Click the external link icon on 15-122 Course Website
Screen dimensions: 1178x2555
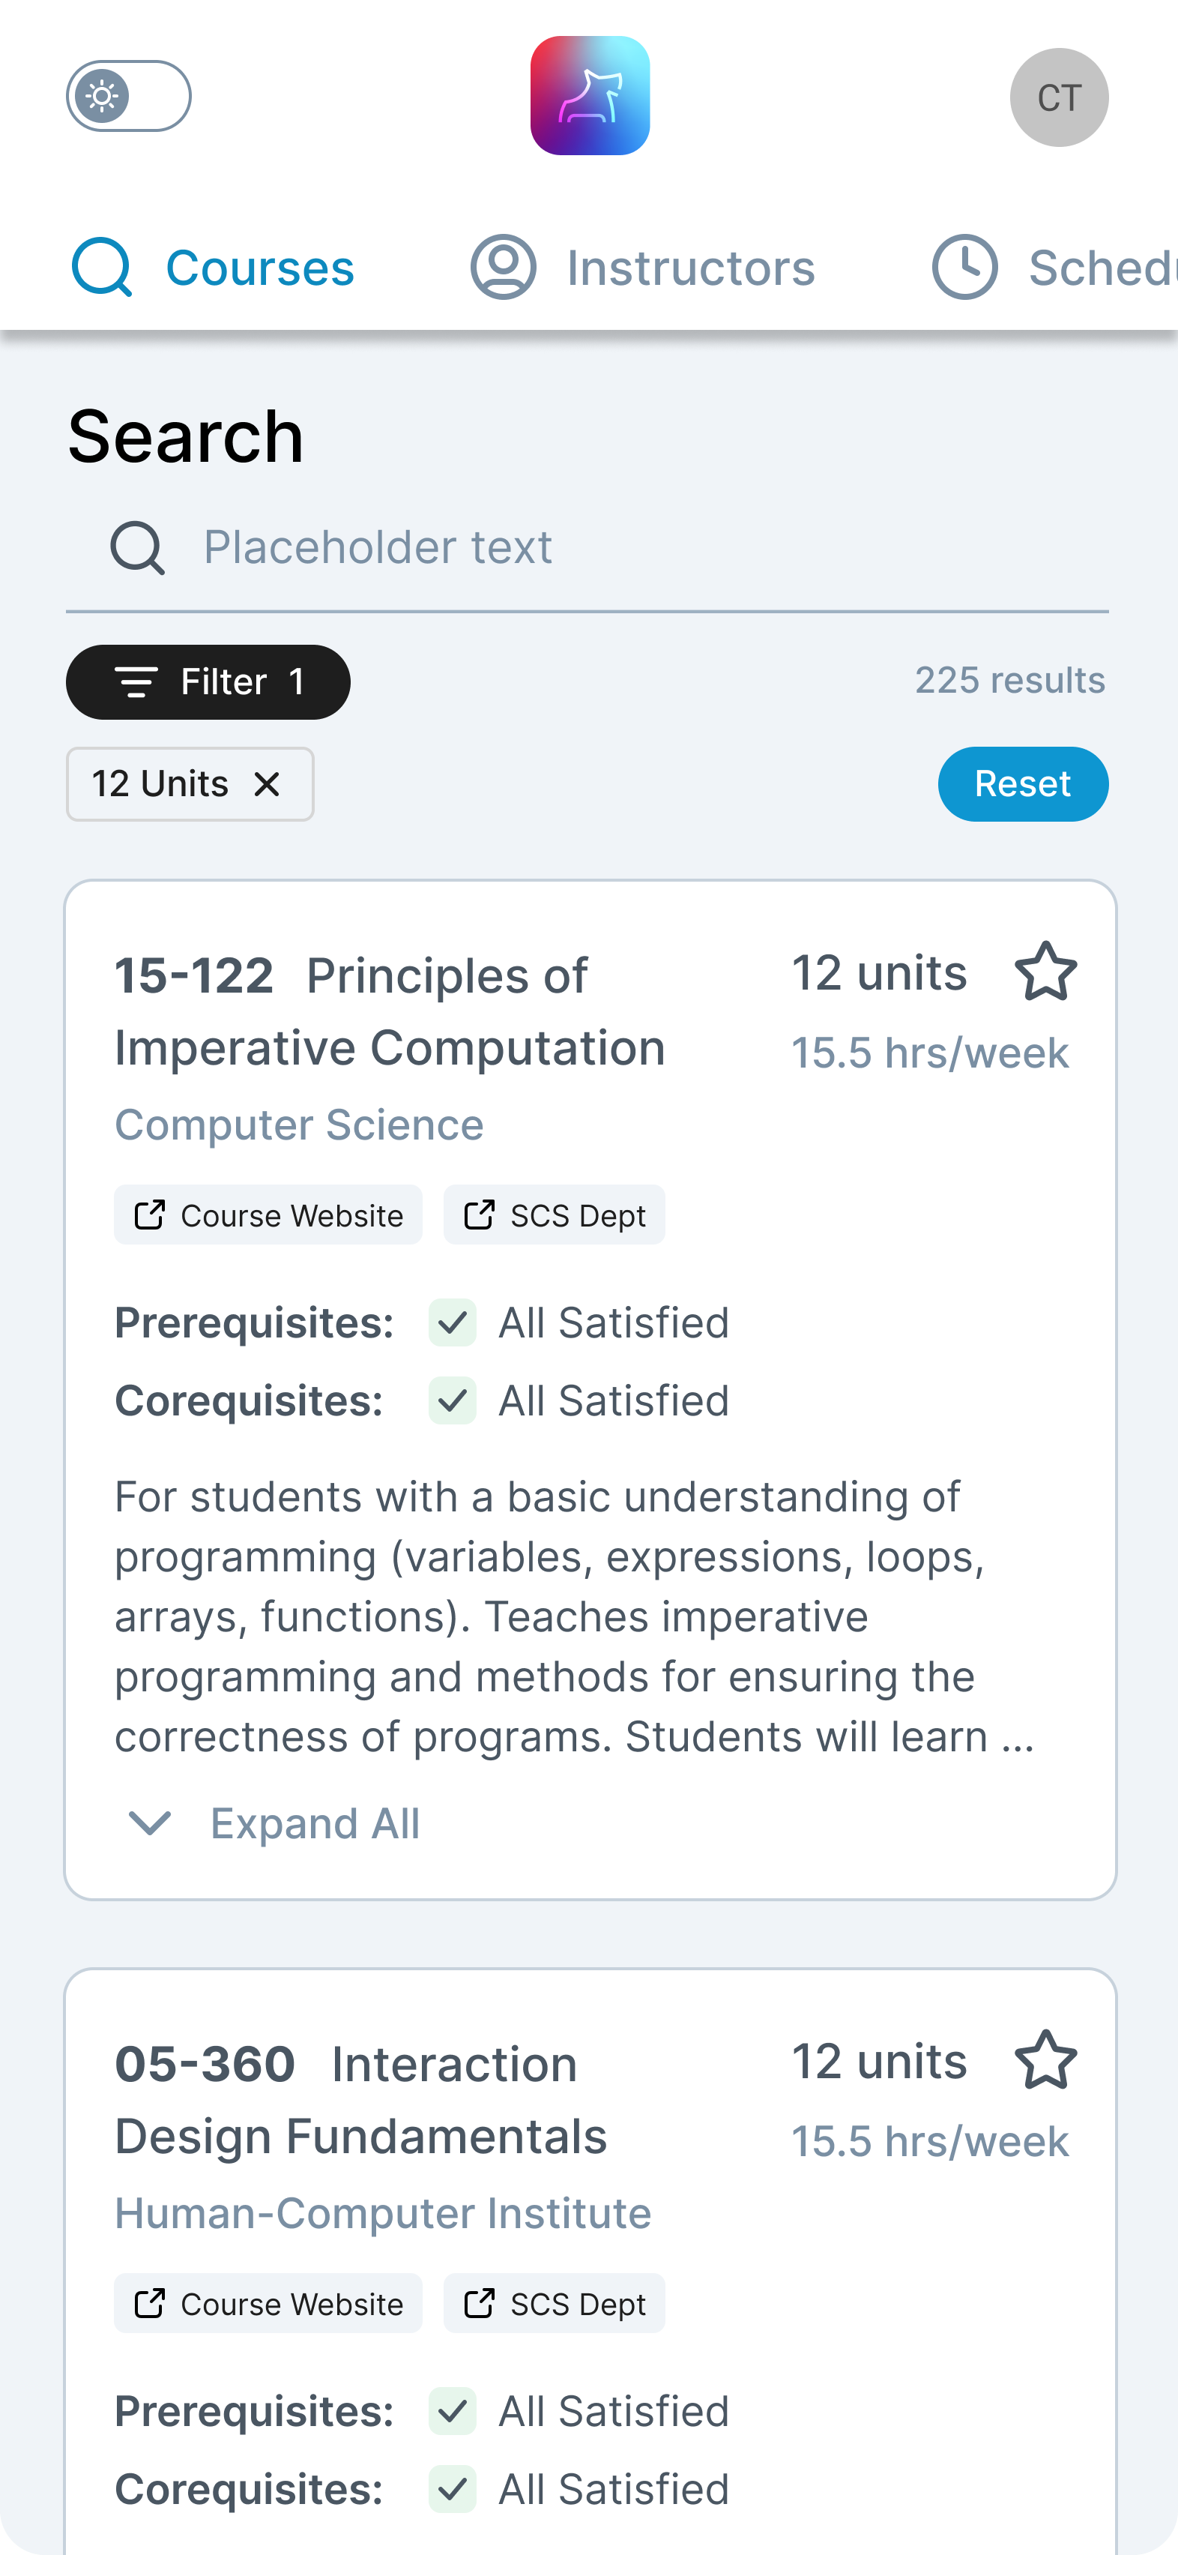150,1214
